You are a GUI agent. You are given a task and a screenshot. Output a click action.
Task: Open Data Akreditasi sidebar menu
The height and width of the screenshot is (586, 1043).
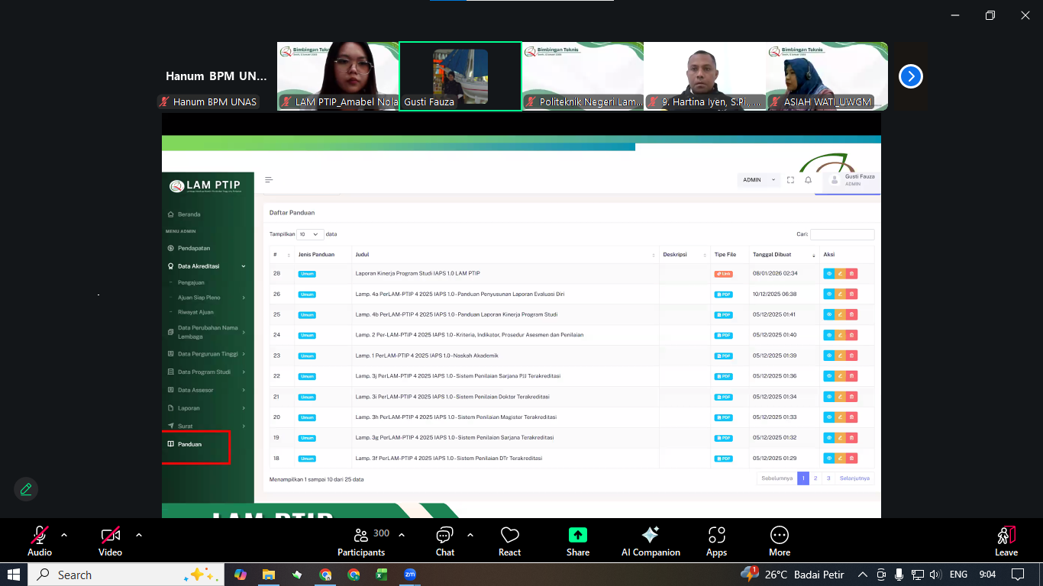pyautogui.click(x=199, y=266)
